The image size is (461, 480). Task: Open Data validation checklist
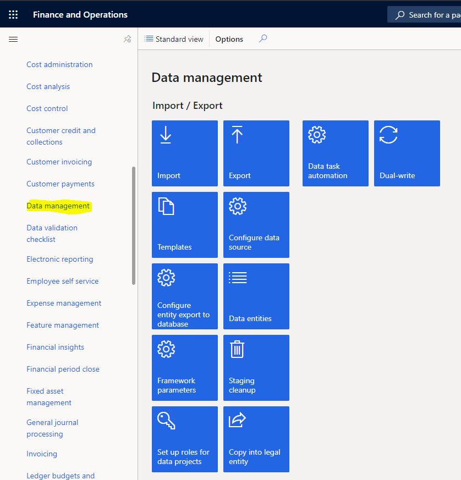52,234
